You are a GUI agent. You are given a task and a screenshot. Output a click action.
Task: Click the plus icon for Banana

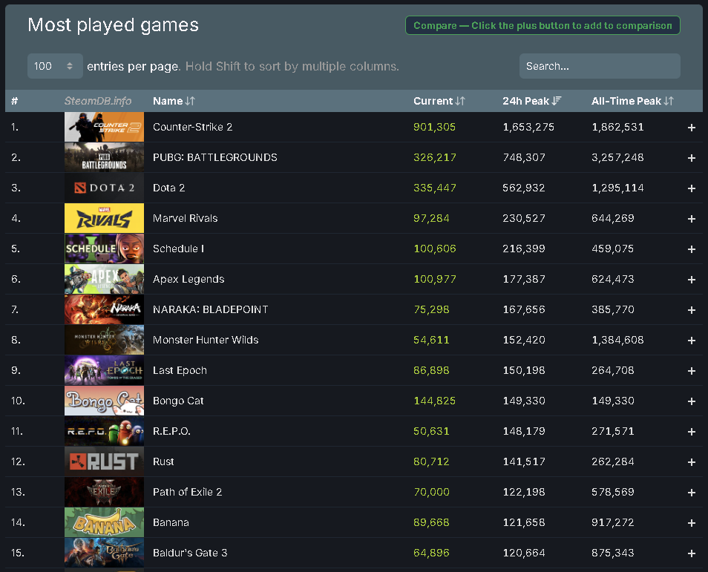(691, 522)
